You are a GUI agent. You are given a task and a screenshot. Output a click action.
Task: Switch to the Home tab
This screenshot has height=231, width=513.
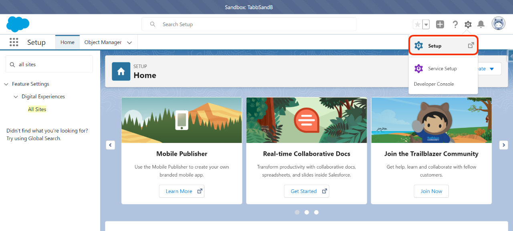67,42
